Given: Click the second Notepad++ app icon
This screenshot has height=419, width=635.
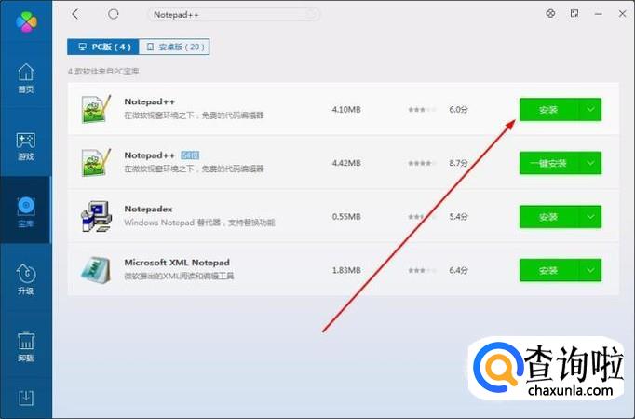Looking at the screenshot, I should coord(96,163).
